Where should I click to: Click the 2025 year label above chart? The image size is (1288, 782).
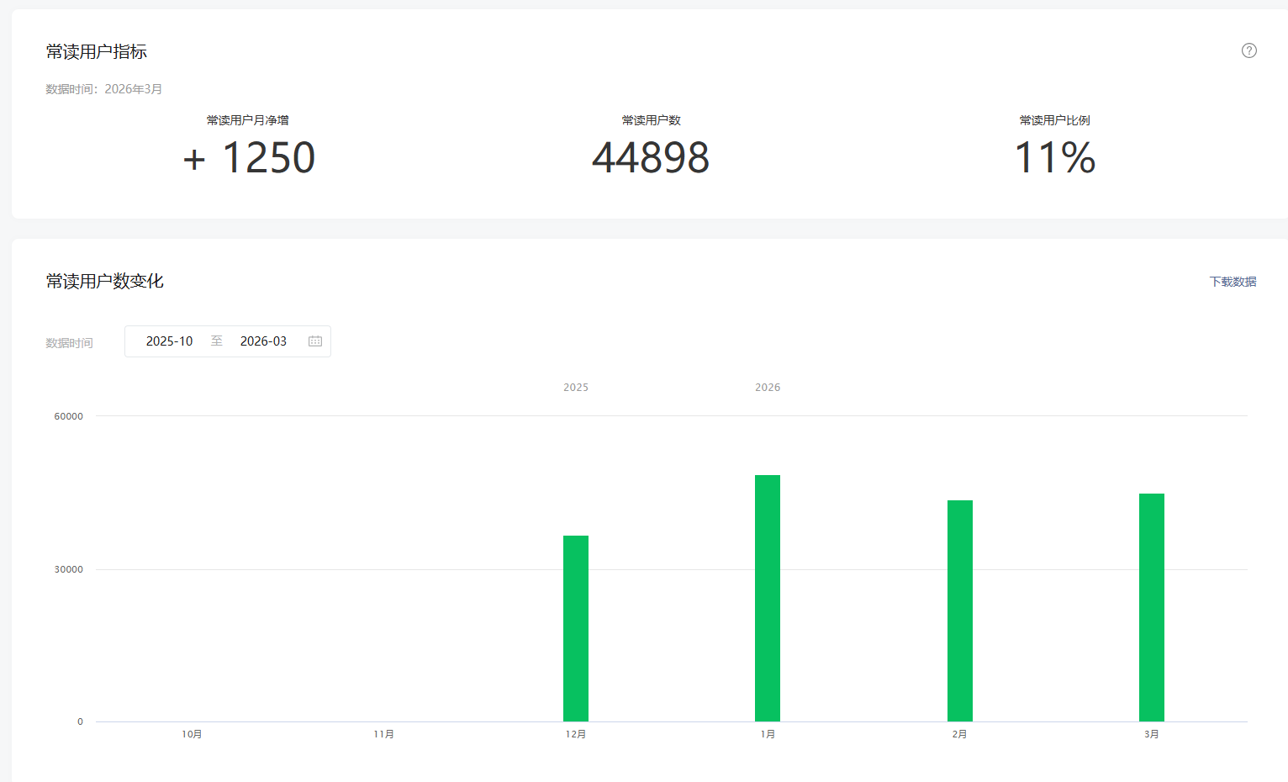pos(576,388)
